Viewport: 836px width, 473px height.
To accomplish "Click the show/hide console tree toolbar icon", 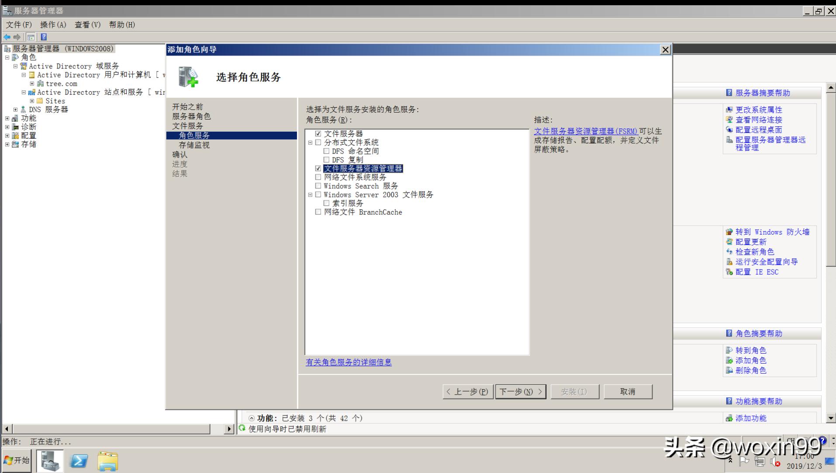I will coord(31,37).
